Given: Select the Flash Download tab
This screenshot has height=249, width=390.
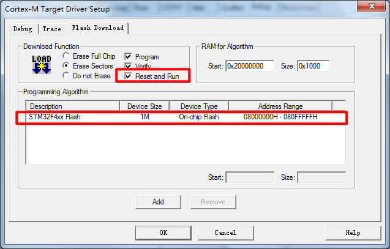Looking at the screenshot, I should tap(97, 28).
